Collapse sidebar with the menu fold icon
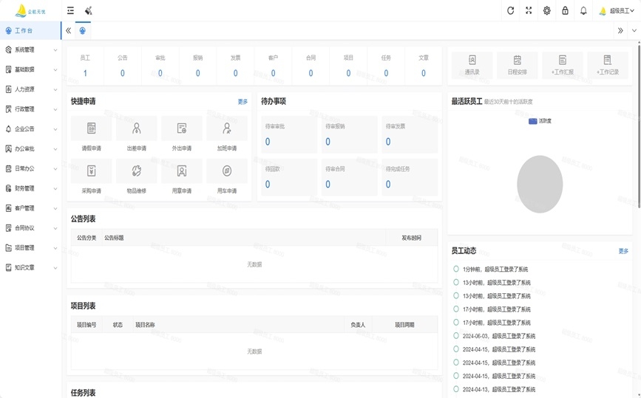 tap(70, 11)
